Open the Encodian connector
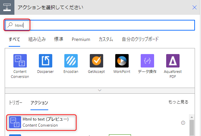This screenshot has height=136, width=201. 71,61
